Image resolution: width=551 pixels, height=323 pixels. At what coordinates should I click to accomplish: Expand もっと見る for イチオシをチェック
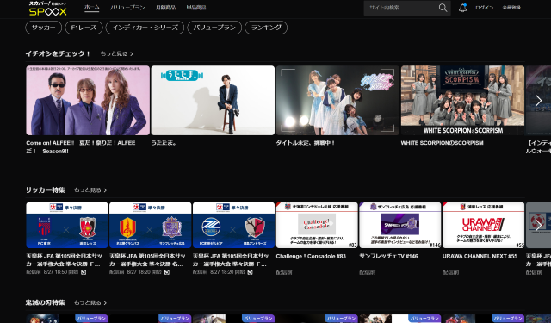pyautogui.click(x=117, y=53)
